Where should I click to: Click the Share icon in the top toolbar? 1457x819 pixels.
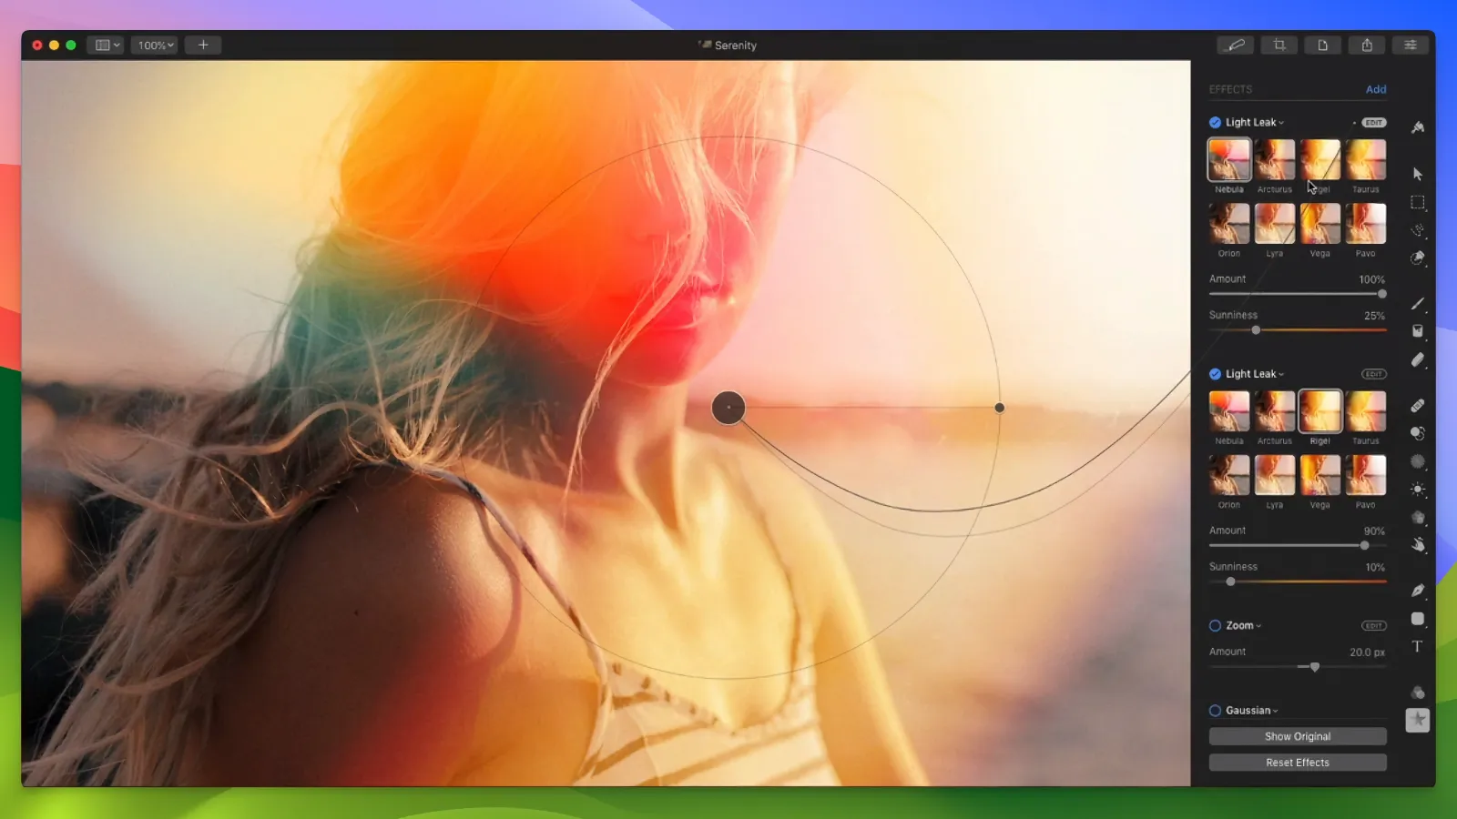click(x=1366, y=45)
